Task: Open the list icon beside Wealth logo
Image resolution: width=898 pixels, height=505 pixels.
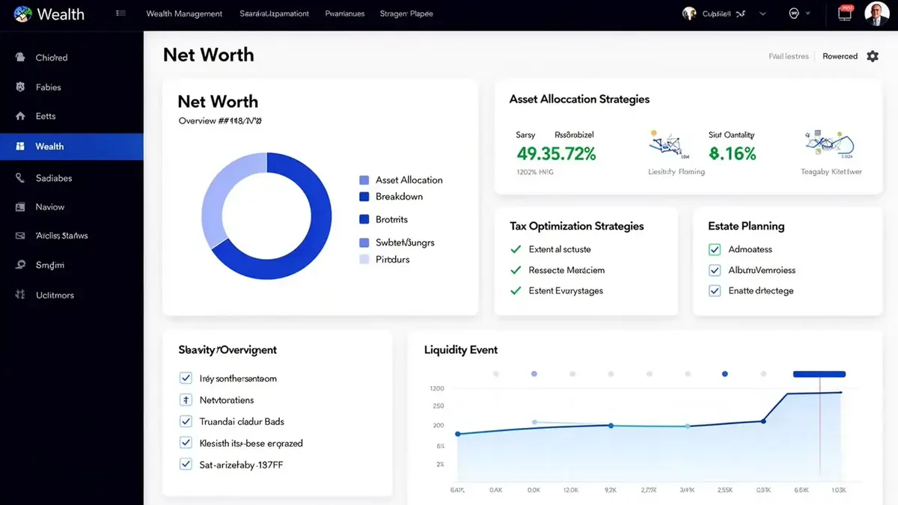Action: point(121,13)
